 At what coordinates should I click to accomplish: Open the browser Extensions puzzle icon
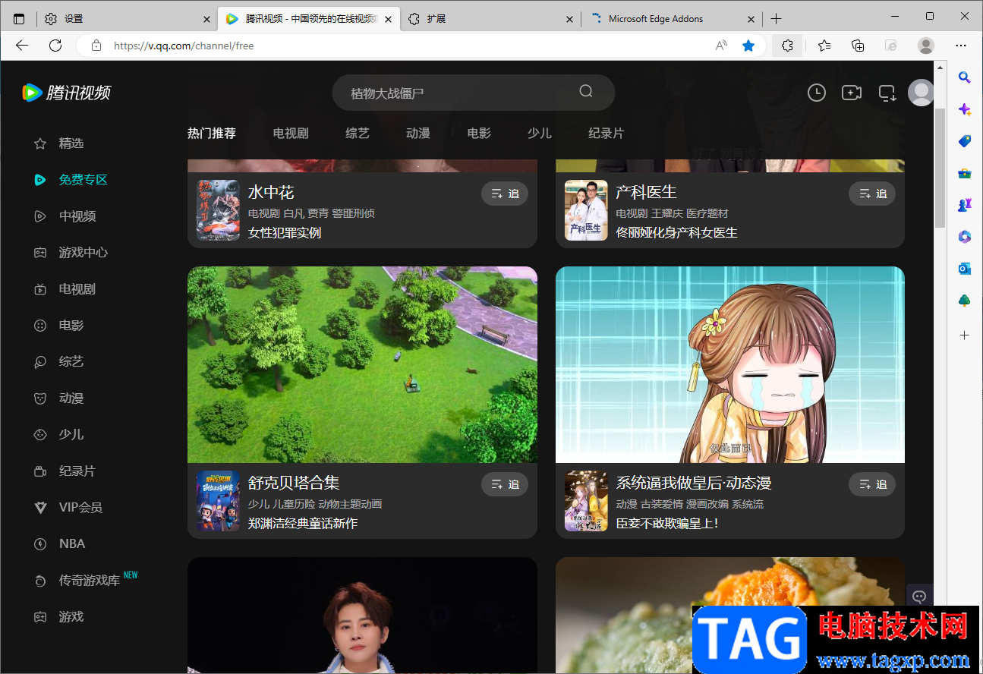[787, 46]
